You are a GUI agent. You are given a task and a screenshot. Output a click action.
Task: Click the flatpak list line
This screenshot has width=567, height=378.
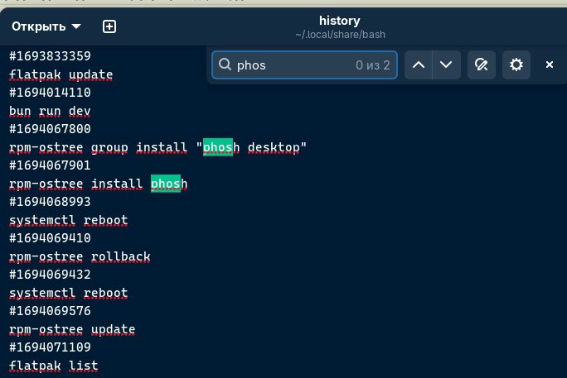tap(54, 366)
